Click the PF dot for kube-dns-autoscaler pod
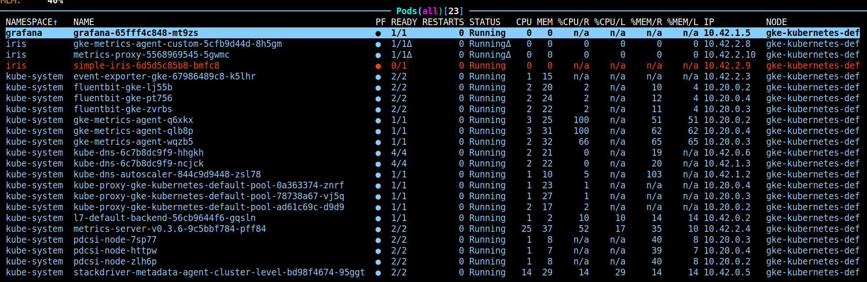Screen dimensions: 867x282 tap(378, 175)
